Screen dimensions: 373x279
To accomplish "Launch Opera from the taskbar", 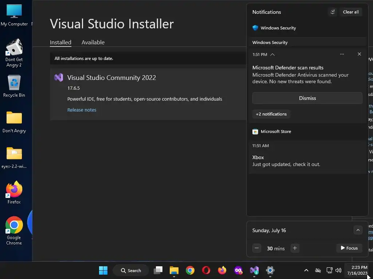I will [x=206, y=270].
